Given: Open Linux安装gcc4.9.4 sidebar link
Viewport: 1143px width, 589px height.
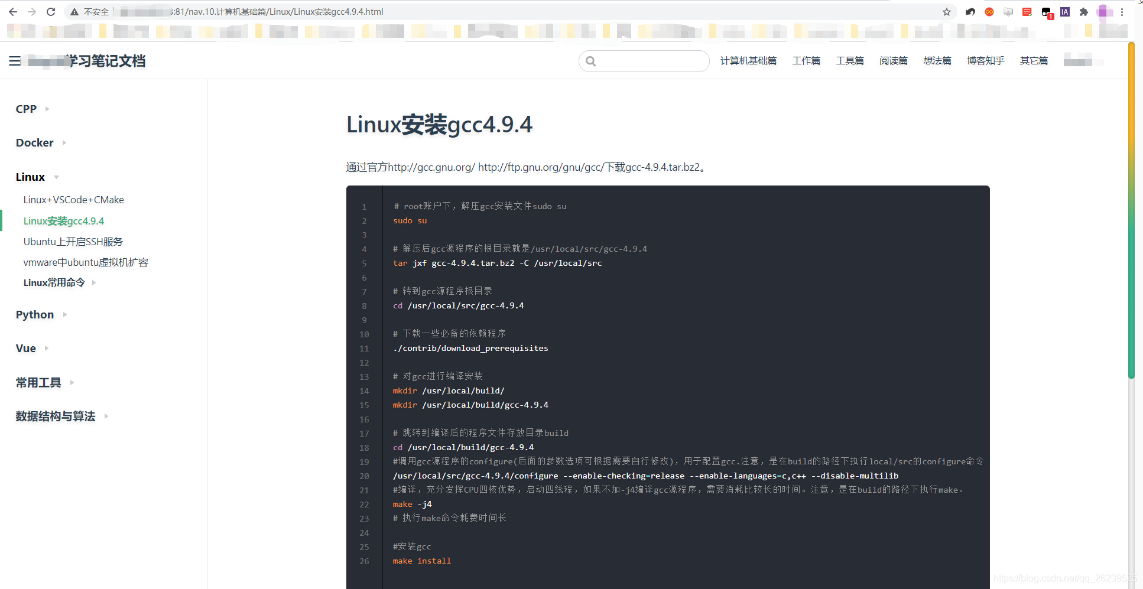Looking at the screenshot, I should (x=64, y=221).
